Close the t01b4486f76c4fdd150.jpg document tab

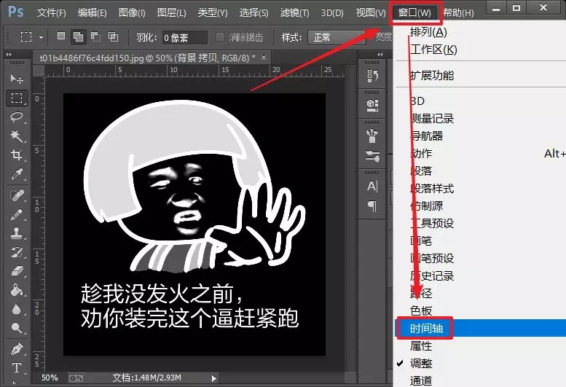pyautogui.click(x=264, y=57)
